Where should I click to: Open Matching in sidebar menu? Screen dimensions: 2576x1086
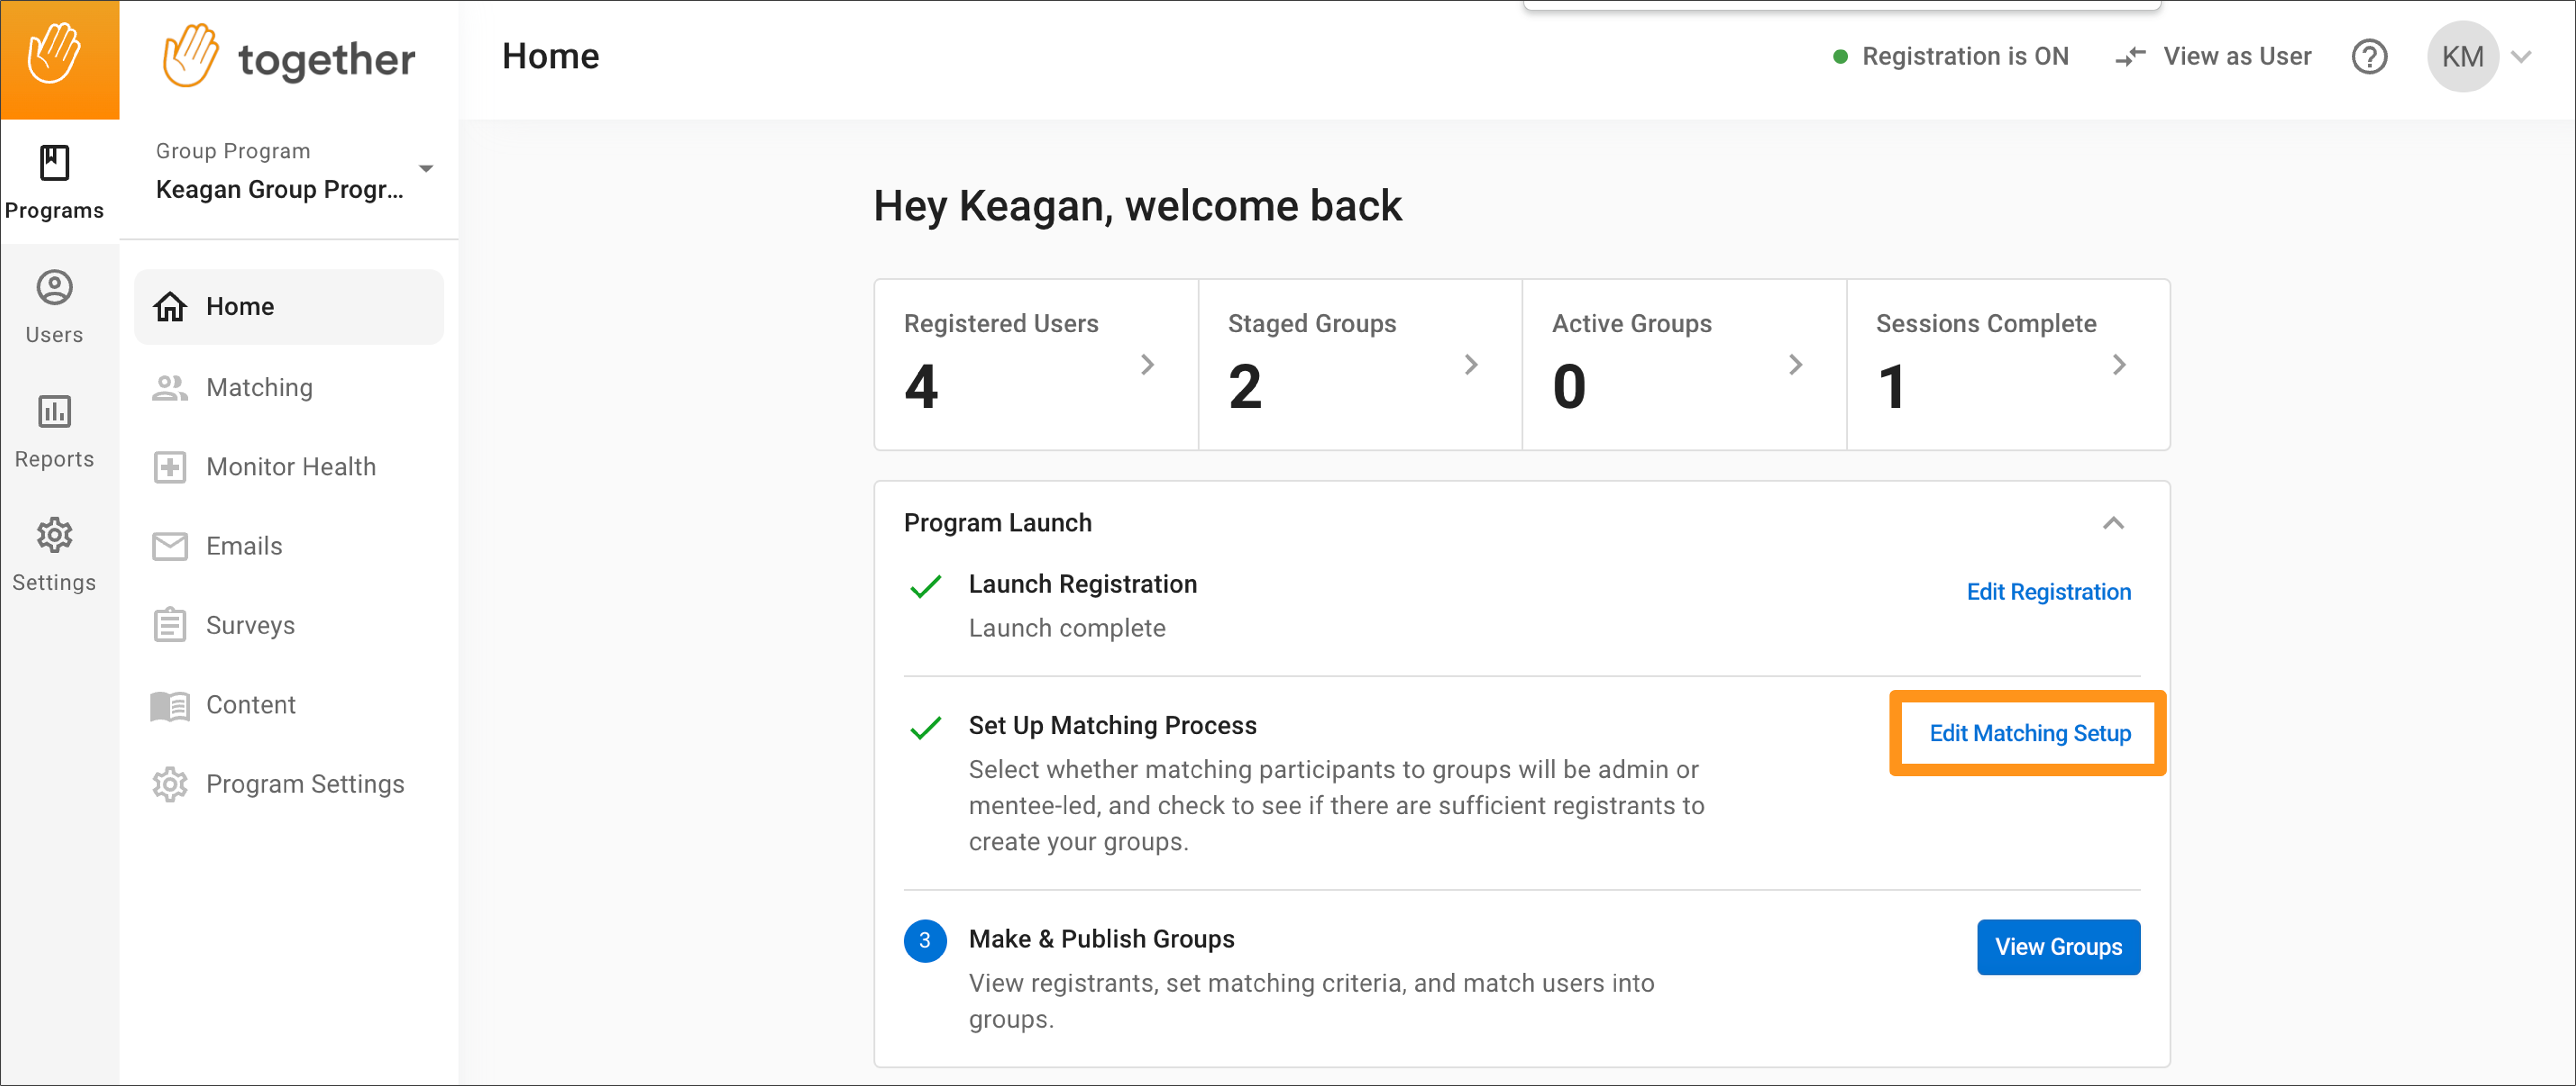click(x=289, y=388)
